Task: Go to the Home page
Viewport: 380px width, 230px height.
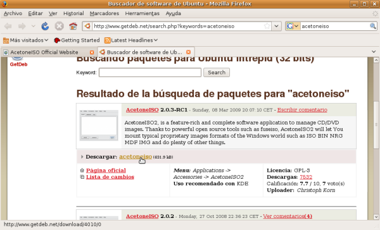Action: (73, 26)
